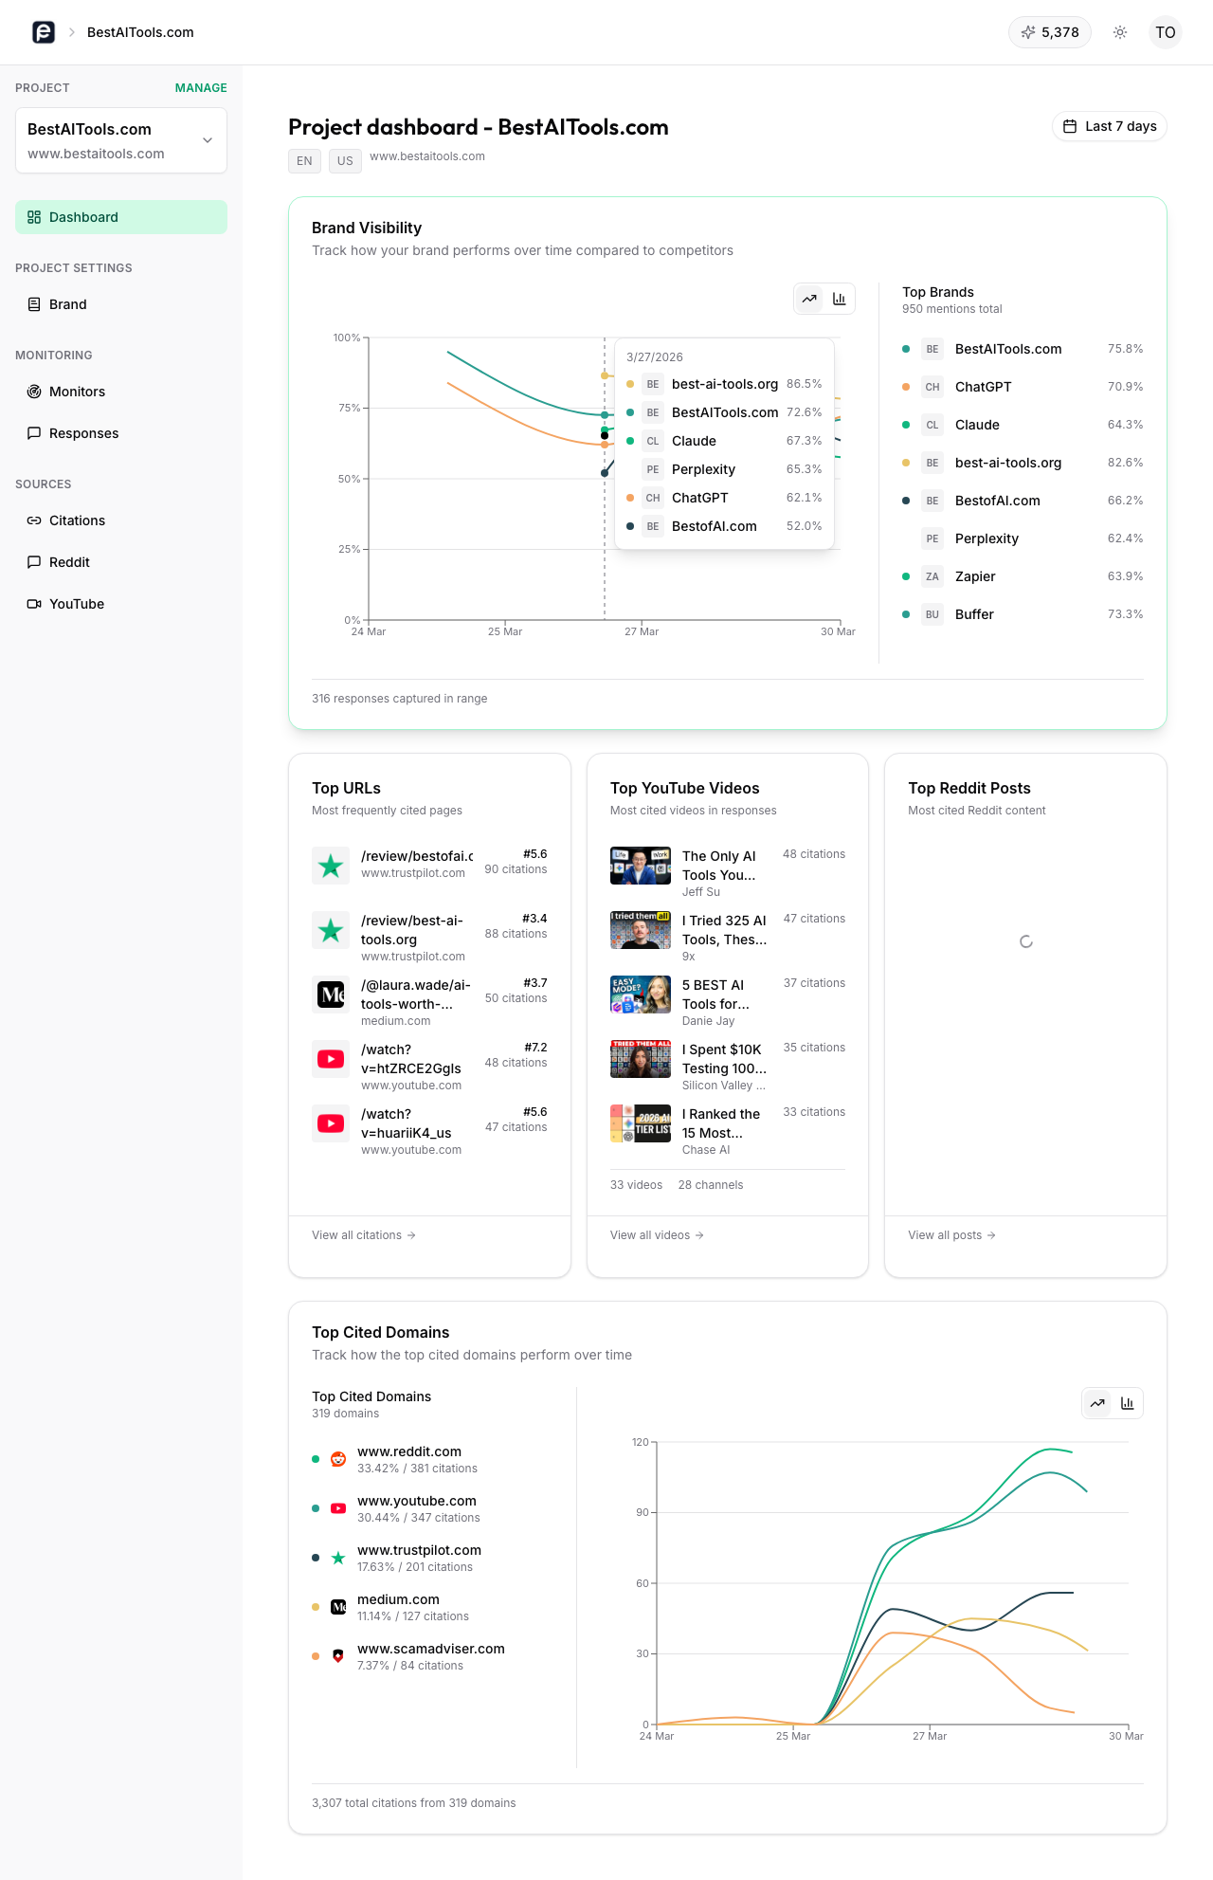Click the EN language tag
Image resolution: width=1213 pixels, height=1880 pixels.
[x=304, y=161]
